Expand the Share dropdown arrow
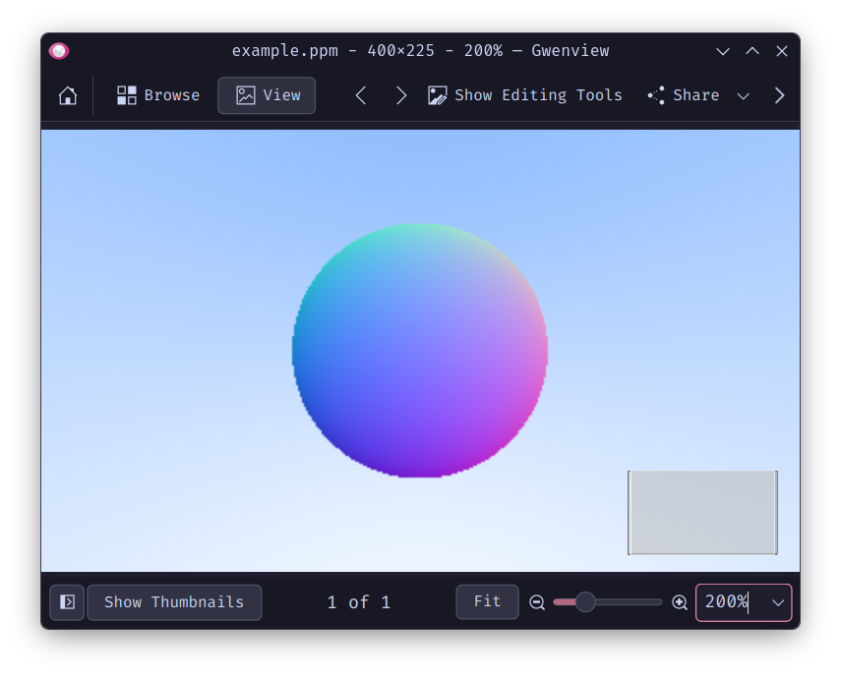Viewport: 841px width, 678px height. tap(744, 95)
